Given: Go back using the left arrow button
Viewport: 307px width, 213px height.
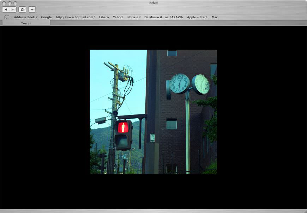Looking at the screenshot, I should tap(6, 10).
